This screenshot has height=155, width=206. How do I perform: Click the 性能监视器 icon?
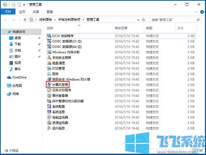point(49,117)
